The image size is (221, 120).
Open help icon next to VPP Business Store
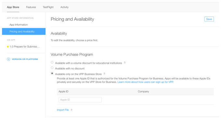pyautogui.click(x=104, y=74)
